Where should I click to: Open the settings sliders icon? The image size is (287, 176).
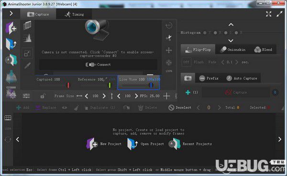26,96
